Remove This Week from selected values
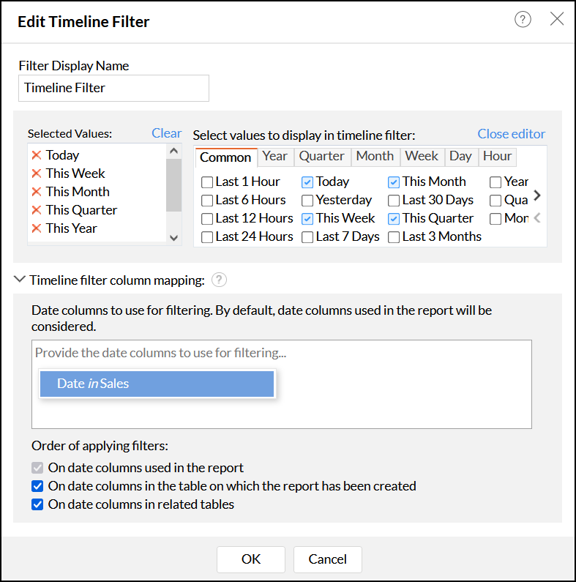This screenshot has width=576, height=582. coord(37,174)
